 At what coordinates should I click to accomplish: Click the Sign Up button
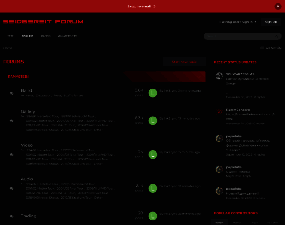coord(271,22)
